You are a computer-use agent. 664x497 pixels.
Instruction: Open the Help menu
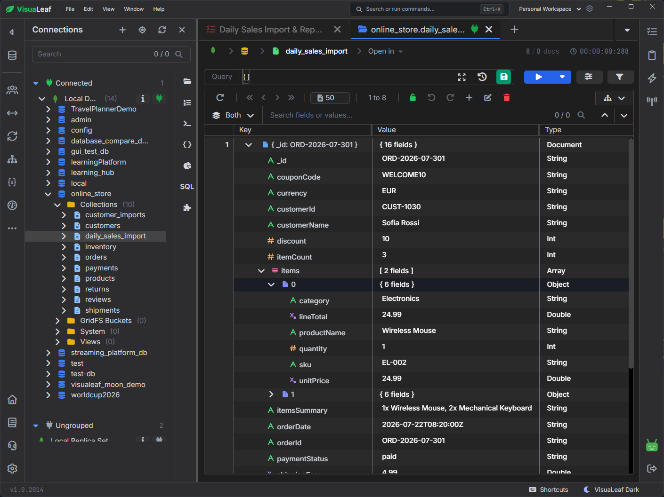(x=159, y=9)
